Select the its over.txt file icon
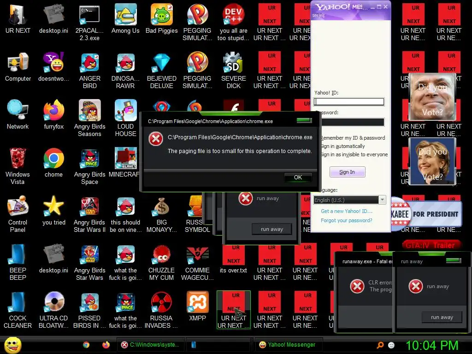Viewport: 472px width, 354px height. [x=233, y=258]
